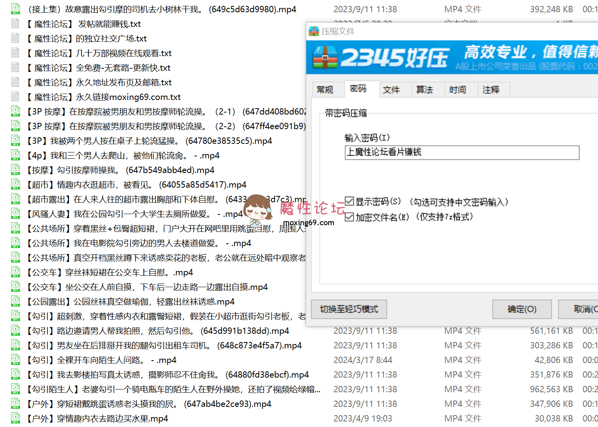Click MP4 icon beside 【公交车】穿丝袜短裙 video
Image resolution: width=598 pixels, height=427 pixels.
tap(15, 272)
